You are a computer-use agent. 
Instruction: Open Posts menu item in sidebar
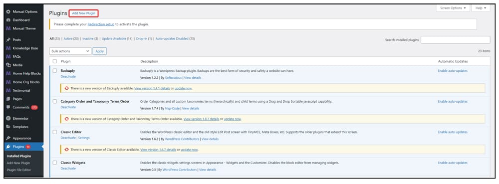[x=17, y=40]
